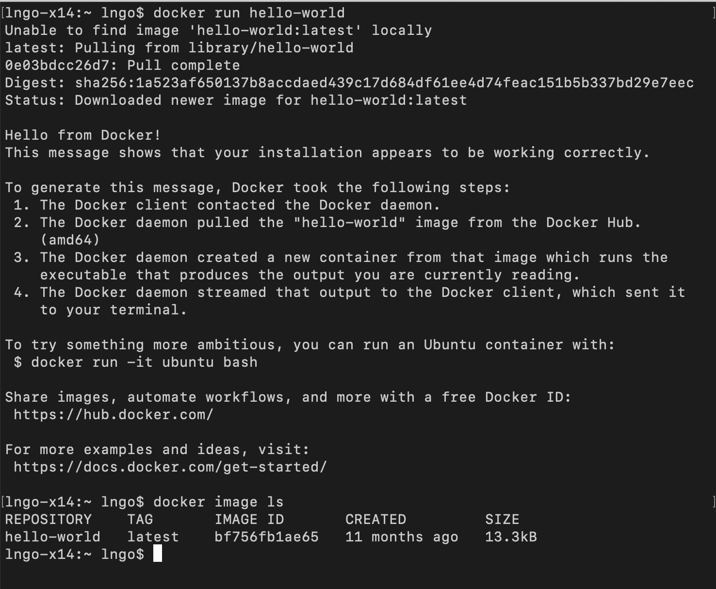
Task: Click the '(amd64)' architecture text
Action: point(70,240)
